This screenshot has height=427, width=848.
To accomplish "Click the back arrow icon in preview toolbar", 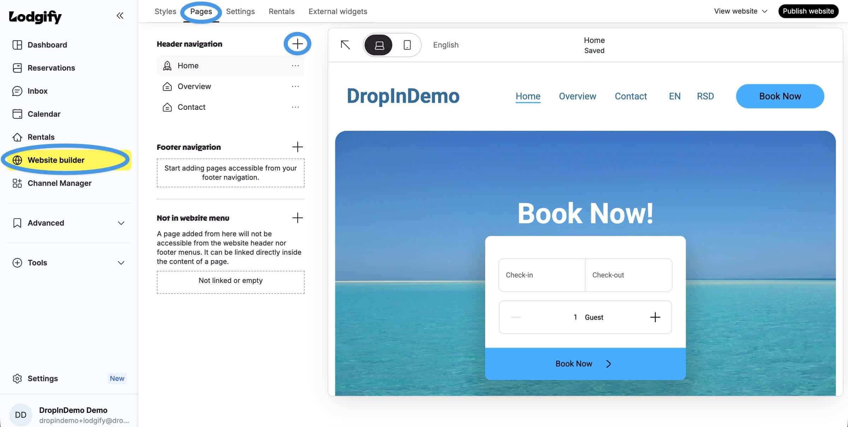I will click(x=345, y=45).
